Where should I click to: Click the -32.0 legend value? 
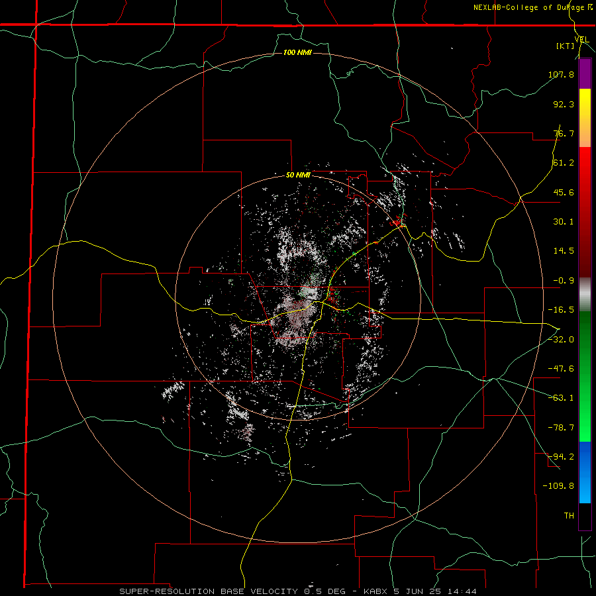pyautogui.click(x=561, y=340)
